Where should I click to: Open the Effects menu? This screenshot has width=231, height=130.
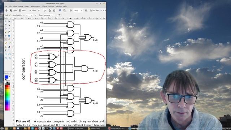pos(44,6)
